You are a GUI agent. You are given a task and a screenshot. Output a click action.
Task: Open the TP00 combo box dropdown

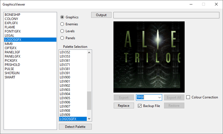pyautogui.click(x=160, y=98)
